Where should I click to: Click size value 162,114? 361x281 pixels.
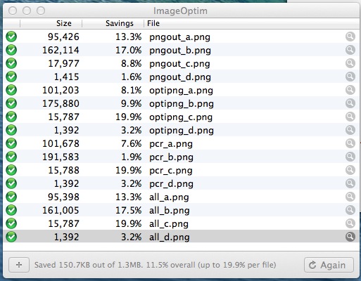point(61,50)
